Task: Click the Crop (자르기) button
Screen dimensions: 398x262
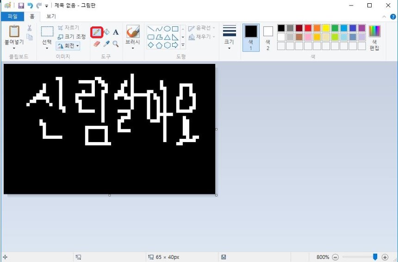Action: 68,28
